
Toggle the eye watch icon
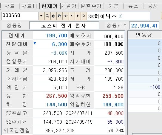point(66,16)
